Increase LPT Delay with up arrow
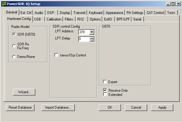Image resolution: width=182 pixels, height=122 pixels. [x=92, y=38]
